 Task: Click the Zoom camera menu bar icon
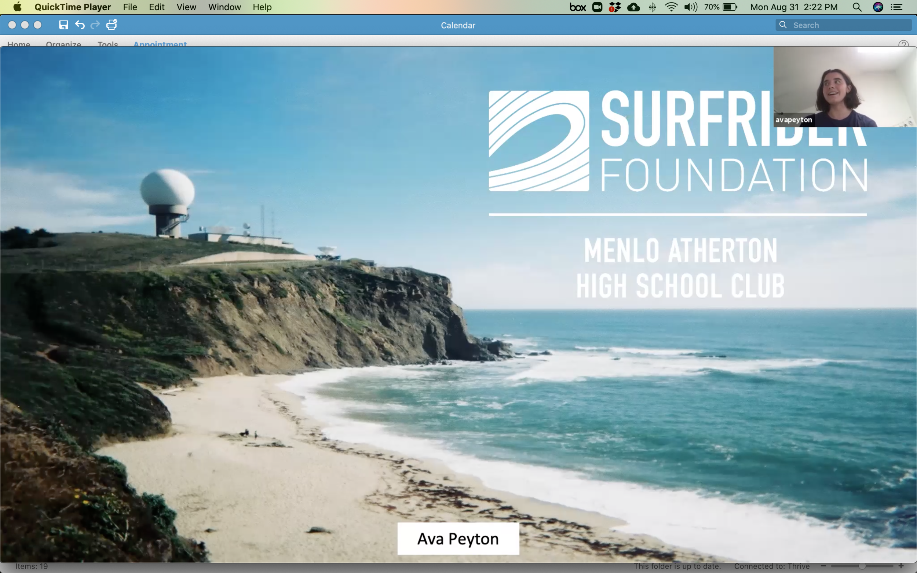597,7
